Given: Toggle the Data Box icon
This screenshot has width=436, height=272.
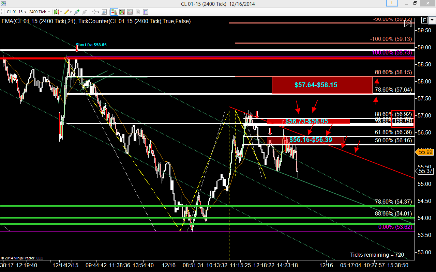Looking at the screenshot, I should (x=122, y=12).
